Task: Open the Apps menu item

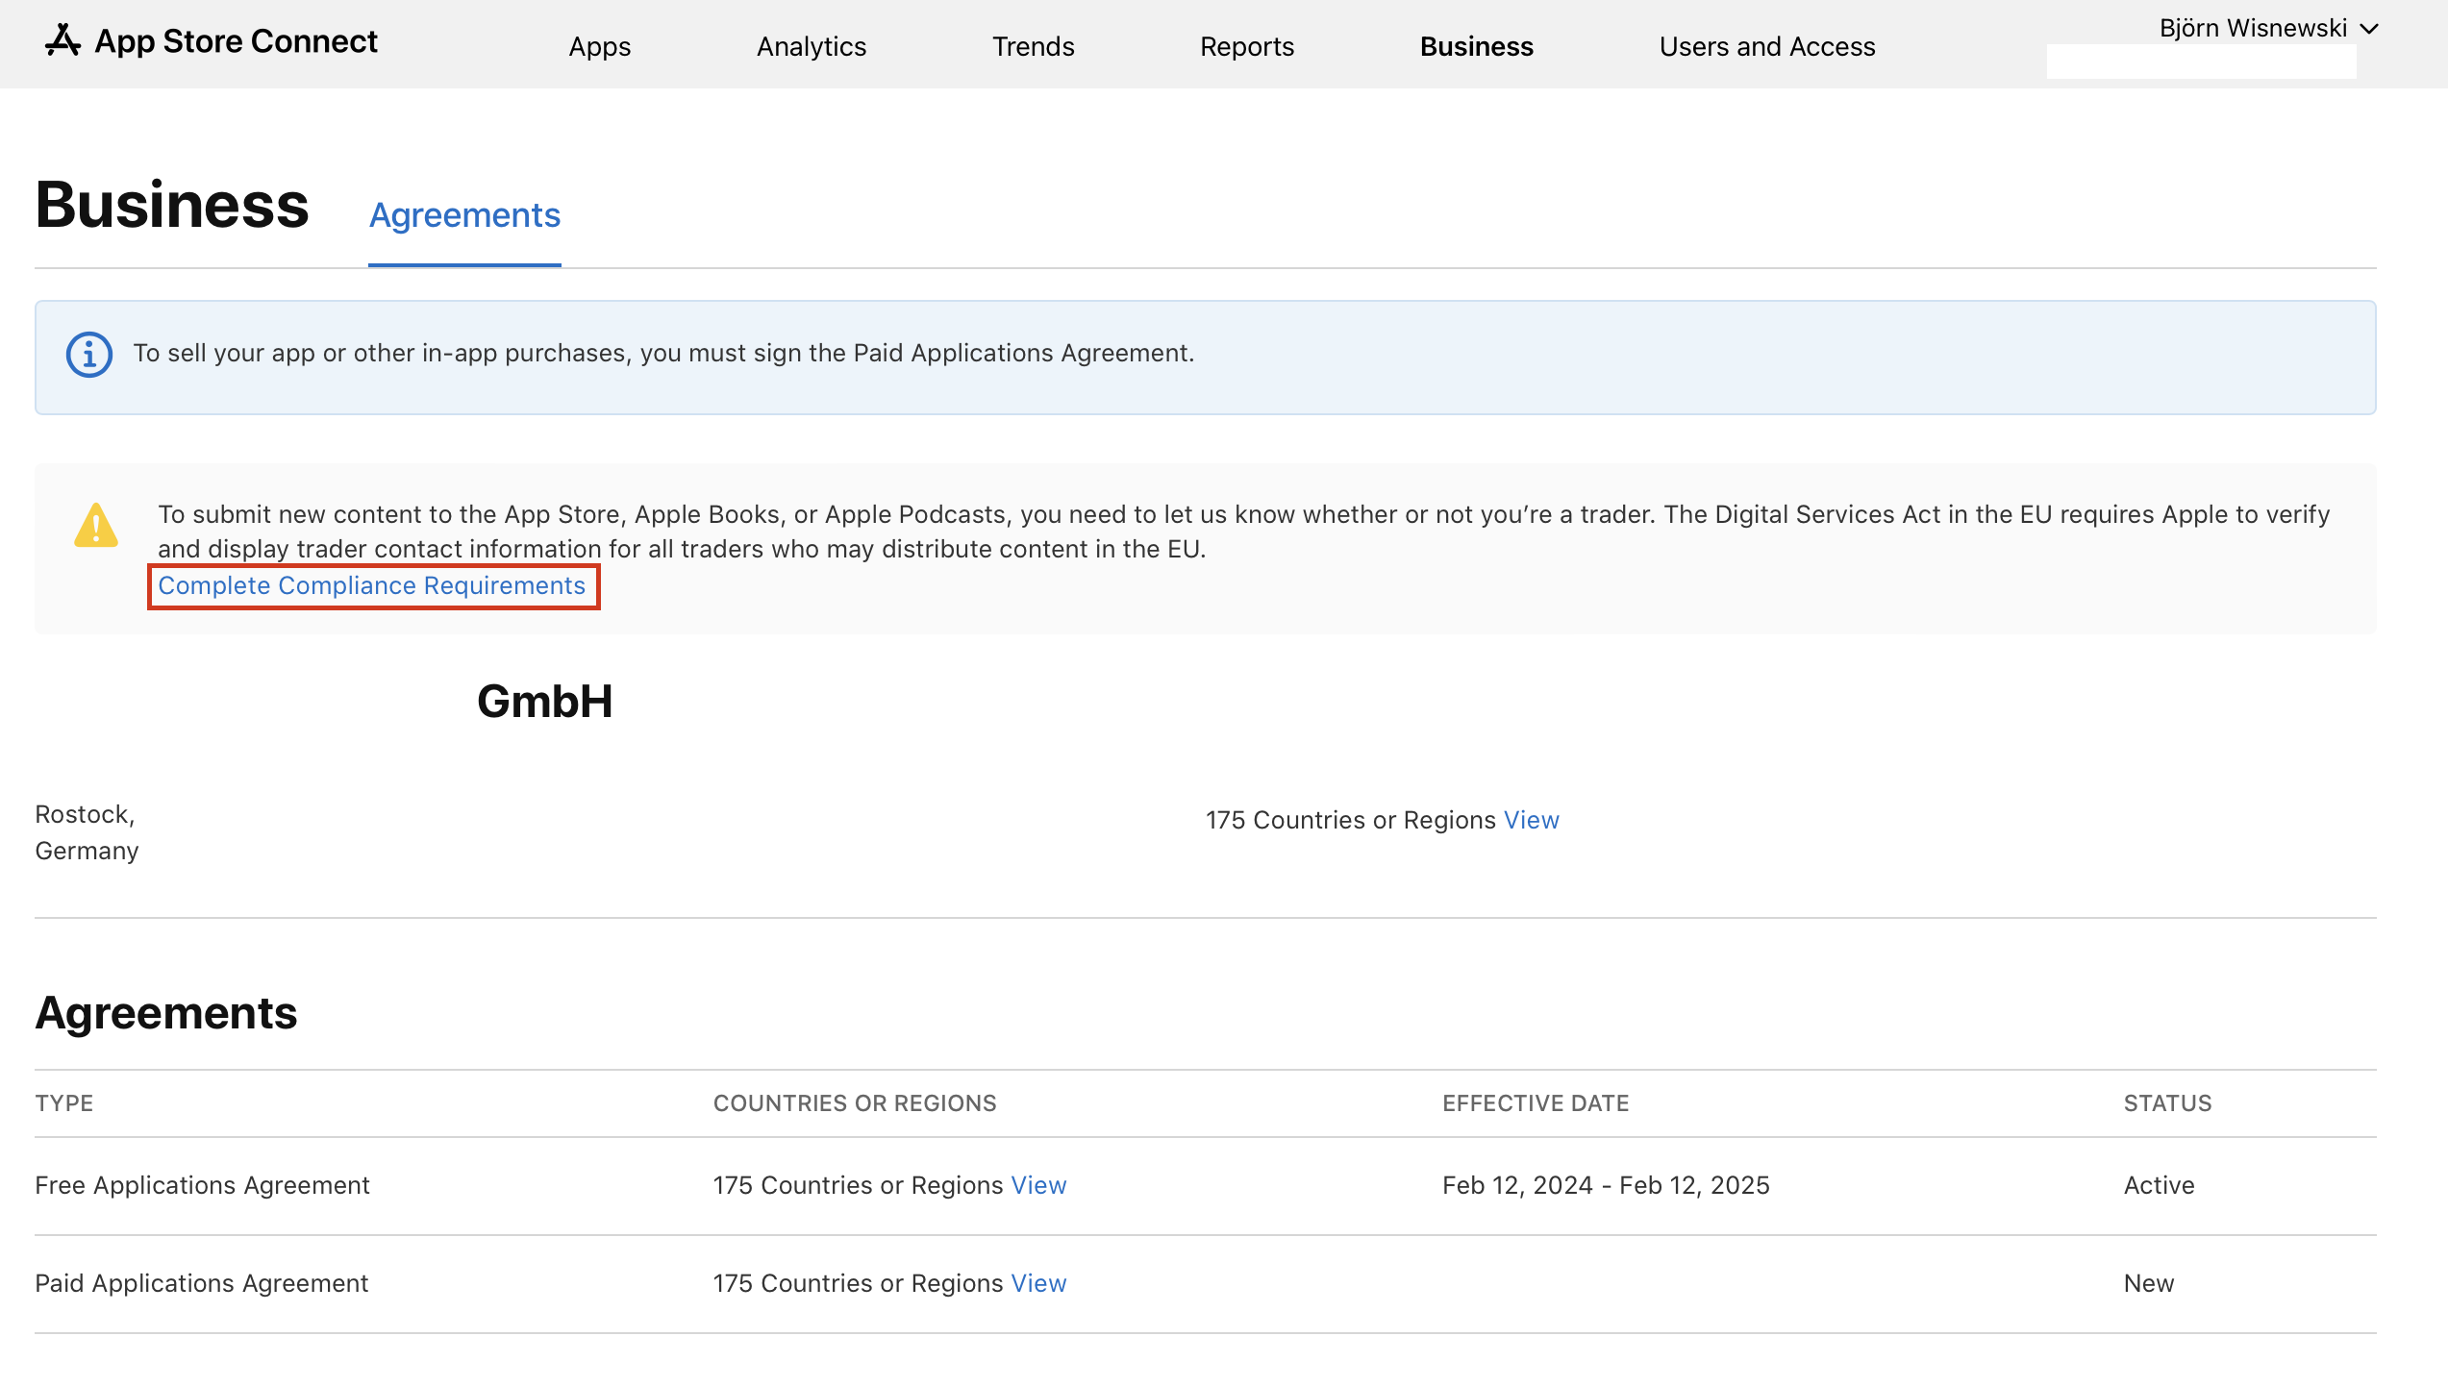Action: (x=599, y=46)
